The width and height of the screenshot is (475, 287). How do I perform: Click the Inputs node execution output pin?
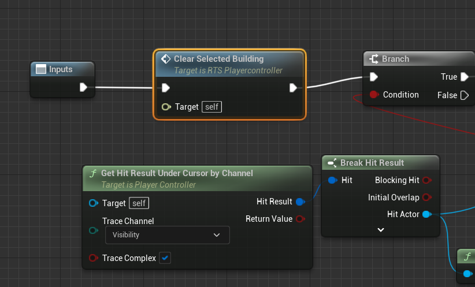[x=83, y=87]
